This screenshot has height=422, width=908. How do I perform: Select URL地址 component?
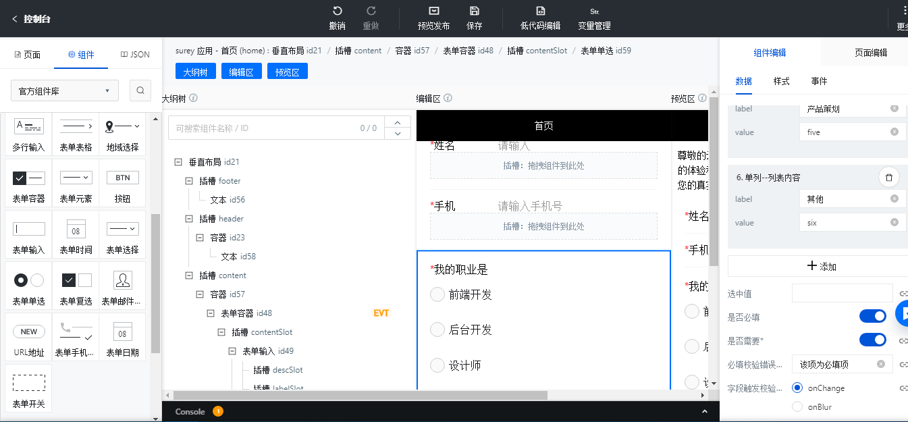pos(28,338)
